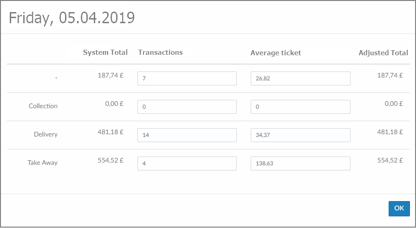Click the OK button
Viewport: 416px width, 228px height.
[399, 208]
